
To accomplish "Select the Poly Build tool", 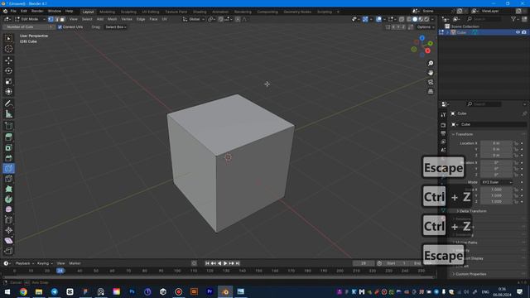I will point(9,190).
